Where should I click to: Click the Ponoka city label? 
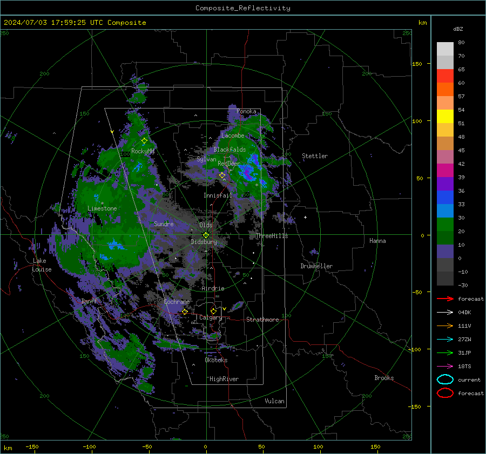click(246, 111)
